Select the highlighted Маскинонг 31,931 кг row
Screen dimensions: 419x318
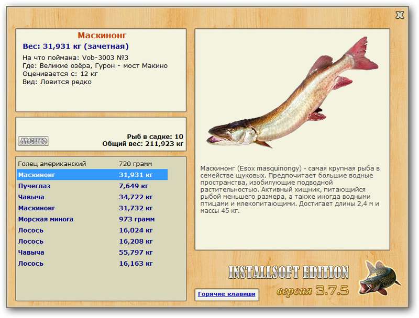tap(92, 175)
